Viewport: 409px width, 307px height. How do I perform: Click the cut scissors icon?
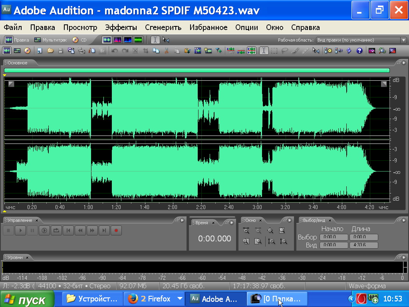click(167, 51)
